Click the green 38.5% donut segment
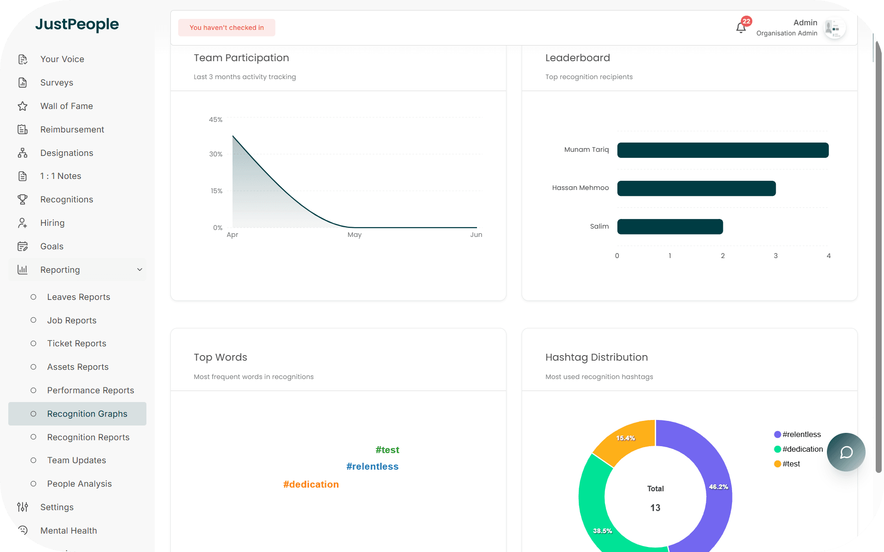The width and height of the screenshot is (884, 552). (x=594, y=511)
